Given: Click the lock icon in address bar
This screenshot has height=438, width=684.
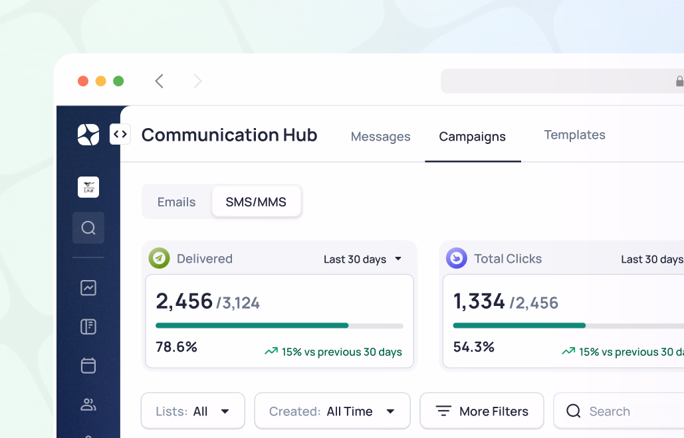Looking at the screenshot, I should click(x=679, y=81).
